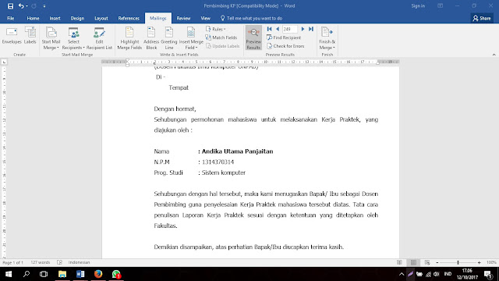Open Finish & Merge dropdown

[327, 38]
